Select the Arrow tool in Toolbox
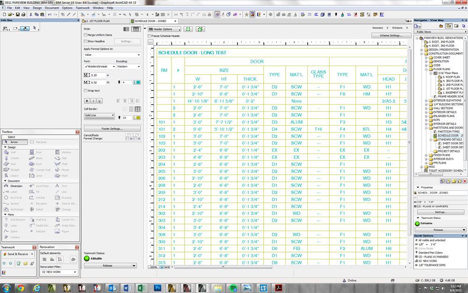 (x=14, y=142)
